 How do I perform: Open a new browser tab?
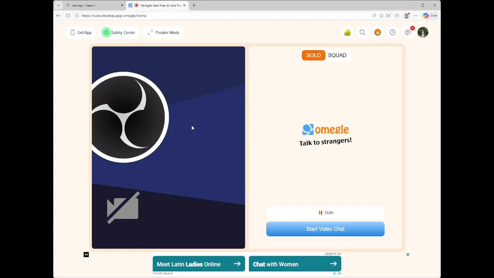(x=194, y=5)
